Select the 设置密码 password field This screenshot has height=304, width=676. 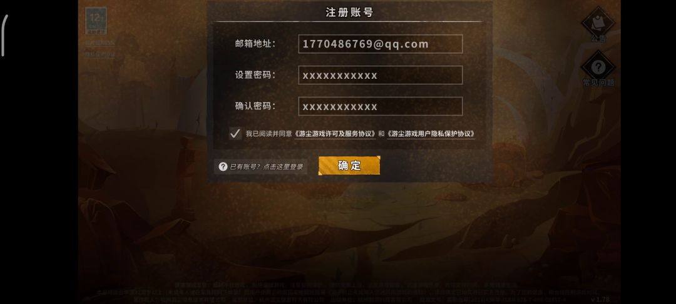[381, 75]
